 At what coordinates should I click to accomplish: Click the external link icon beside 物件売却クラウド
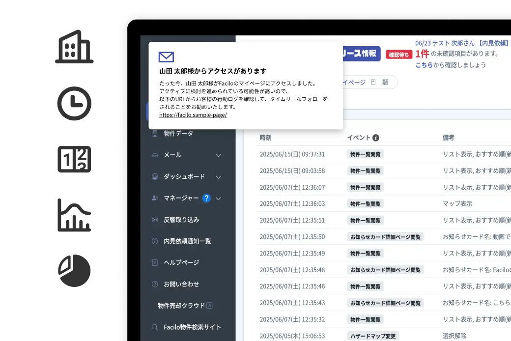pos(210,306)
